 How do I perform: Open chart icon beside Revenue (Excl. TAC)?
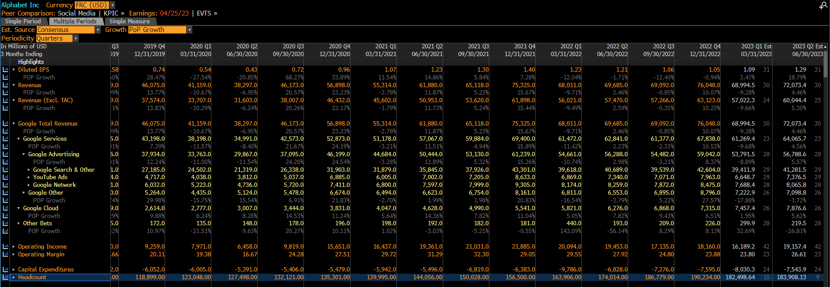6,100
